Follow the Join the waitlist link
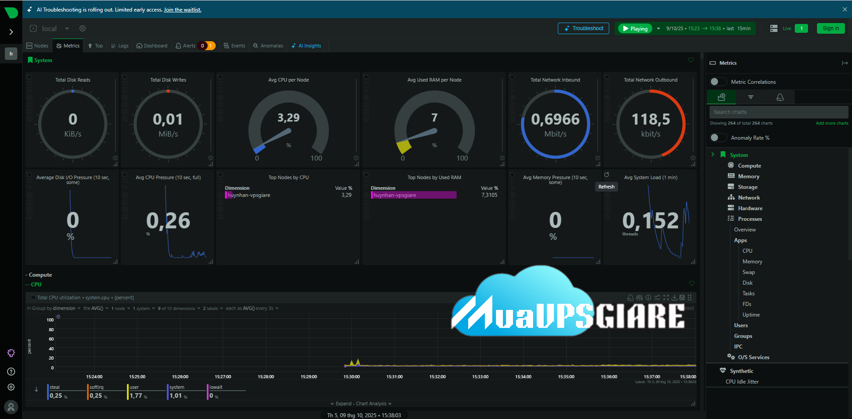The image size is (852, 419). [x=182, y=10]
